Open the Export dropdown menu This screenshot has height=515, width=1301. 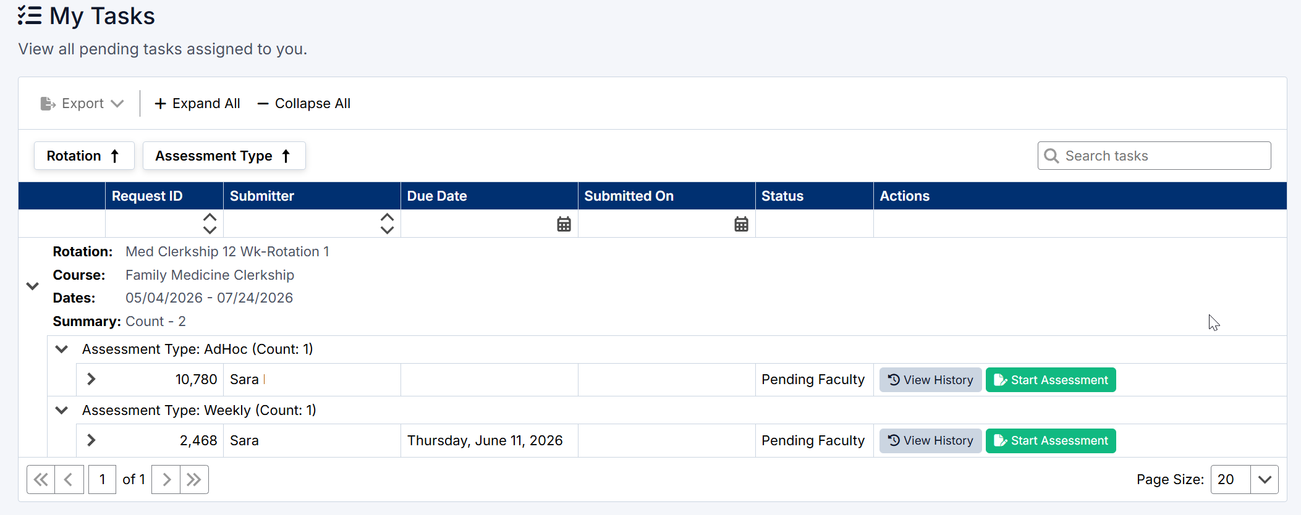(x=82, y=104)
